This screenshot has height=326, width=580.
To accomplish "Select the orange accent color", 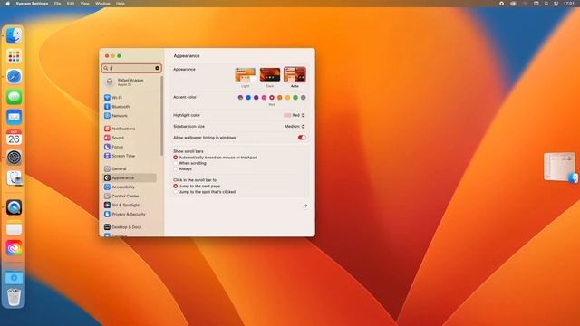I will (280, 98).
